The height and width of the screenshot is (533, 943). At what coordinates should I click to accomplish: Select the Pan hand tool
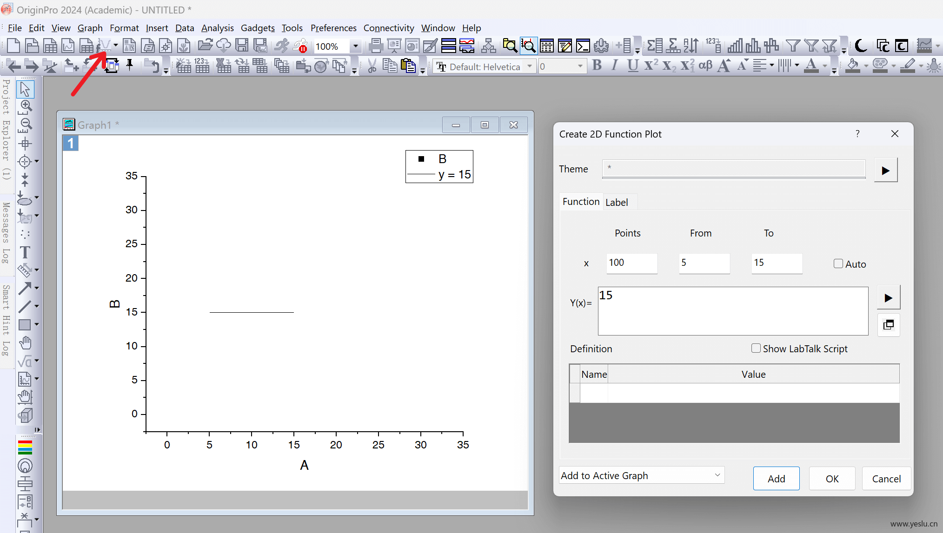pyautogui.click(x=25, y=343)
